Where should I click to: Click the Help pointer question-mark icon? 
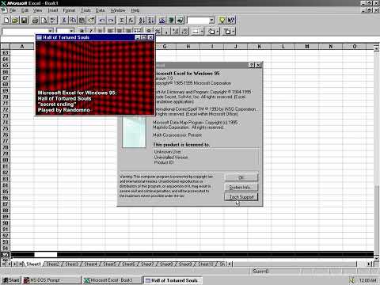[231, 20]
